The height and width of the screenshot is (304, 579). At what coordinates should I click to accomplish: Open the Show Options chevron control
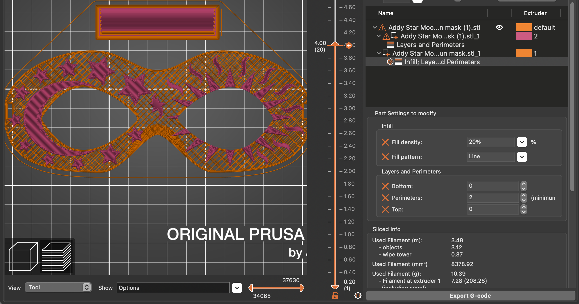pyautogui.click(x=237, y=288)
